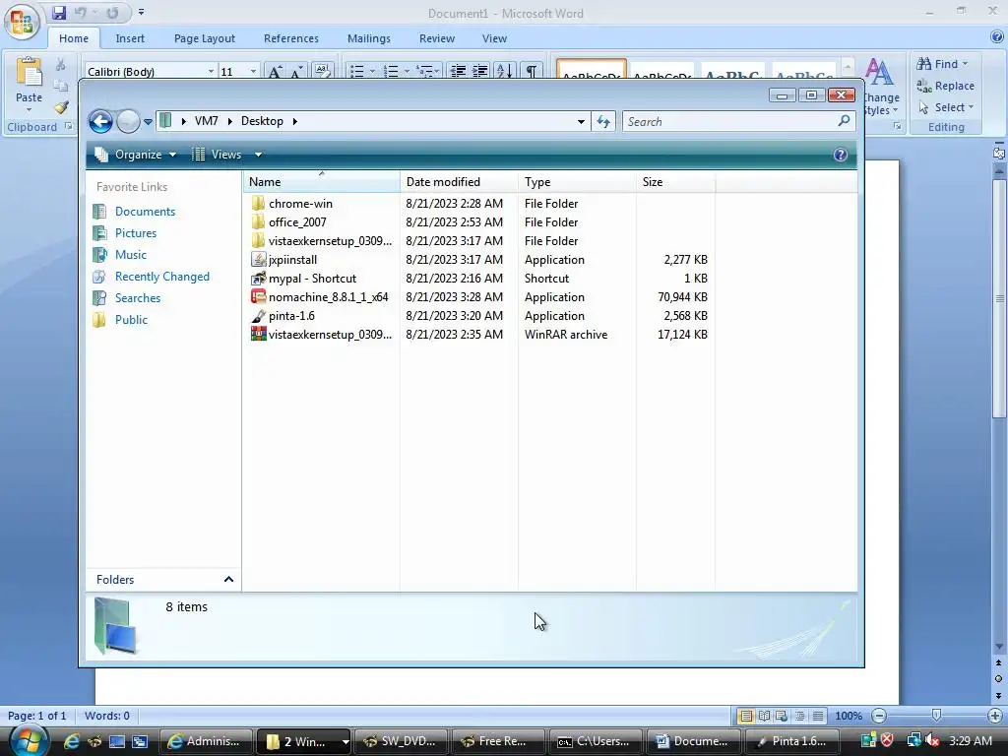Open the Insert tab in Word
1008x756 pixels.
coord(130,38)
